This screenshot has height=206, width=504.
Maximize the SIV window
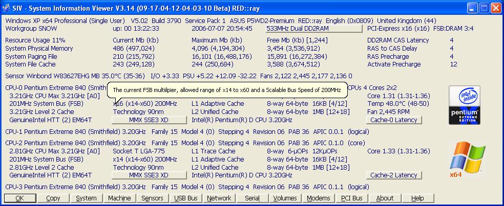click(x=484, y=8)
